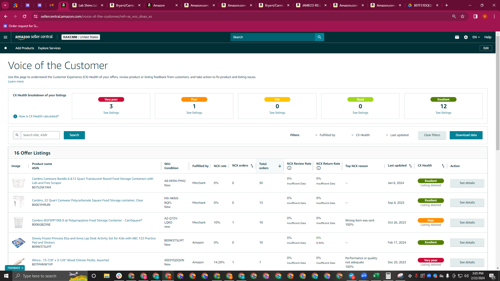Image resolution: width=500 pixels, height=281 pixels.
Task: Open the settings gear icon
Action: click(466, 37)
